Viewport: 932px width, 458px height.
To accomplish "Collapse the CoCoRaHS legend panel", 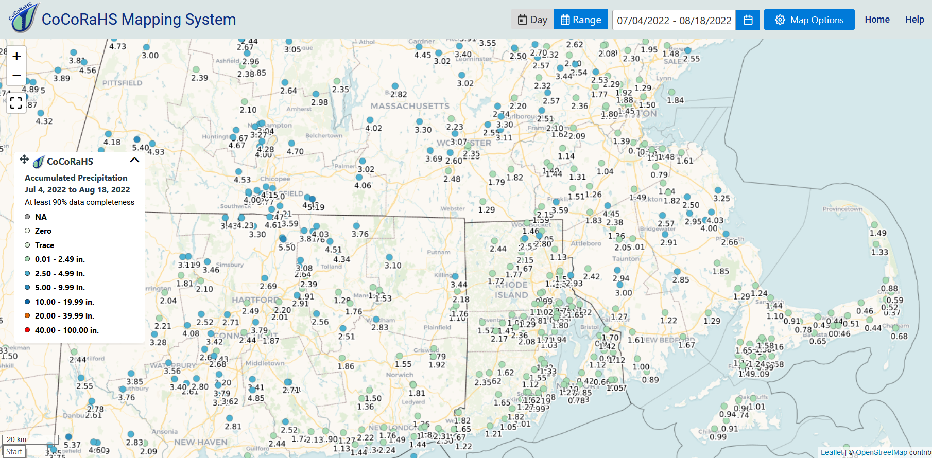I will click(134, 160).
